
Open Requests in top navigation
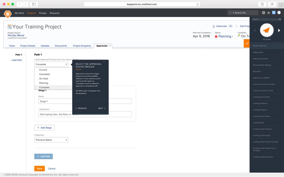point(55,13)
